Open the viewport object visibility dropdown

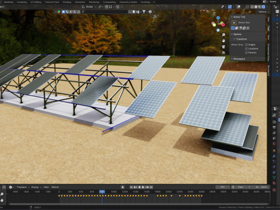[x=223, y=7]
